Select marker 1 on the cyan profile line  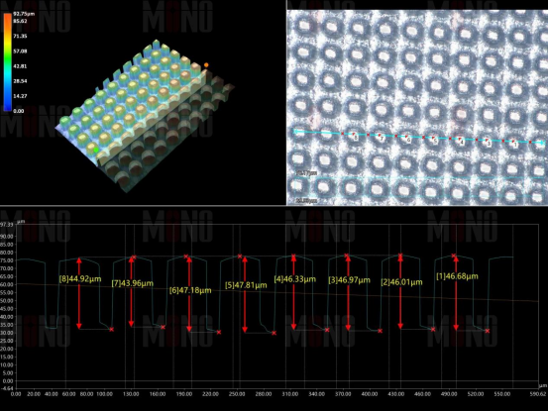tap(514, 144)
